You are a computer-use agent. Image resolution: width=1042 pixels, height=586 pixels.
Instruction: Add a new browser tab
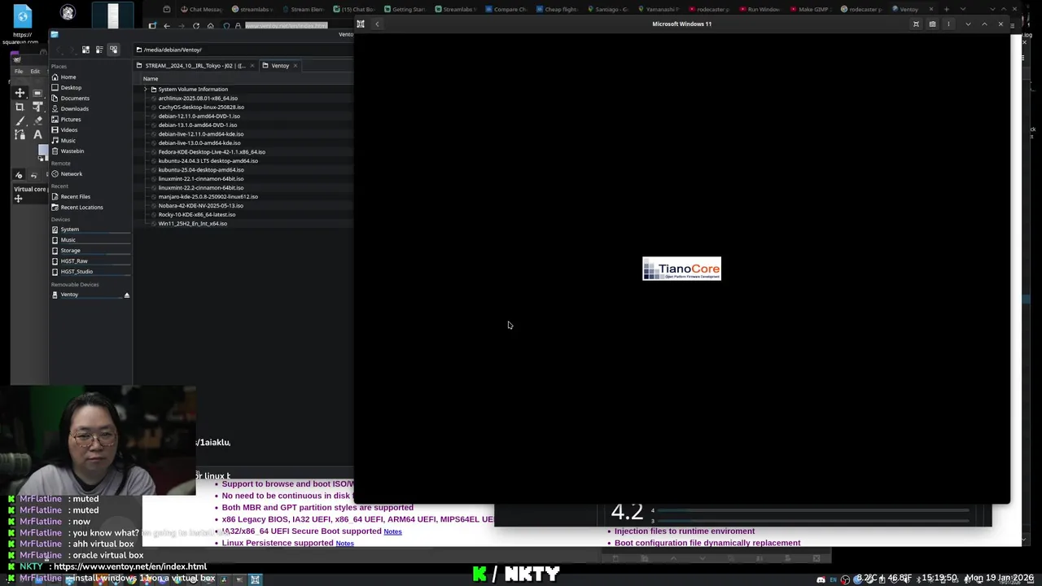tap(946, 9)
